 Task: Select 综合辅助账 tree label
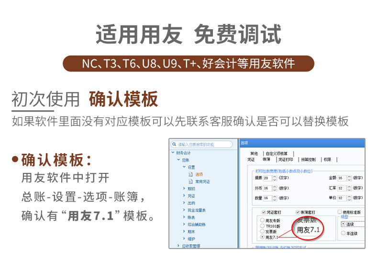pyautogui.click(x=197, y=225)
